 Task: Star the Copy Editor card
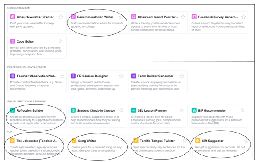[61, 41]
